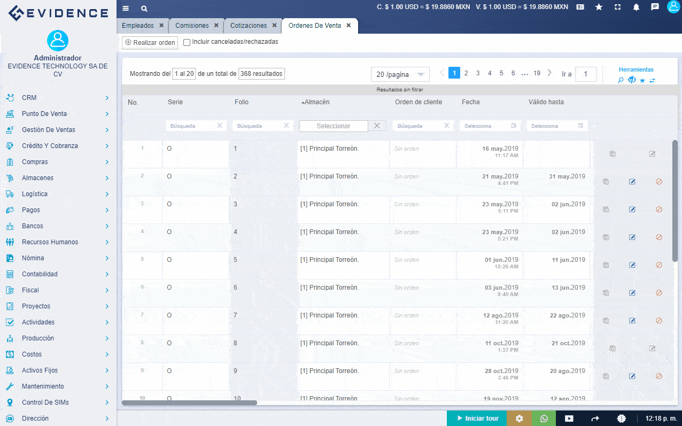Enable Incluir canceladas/rechazadas checkbox

click(187, 43)
